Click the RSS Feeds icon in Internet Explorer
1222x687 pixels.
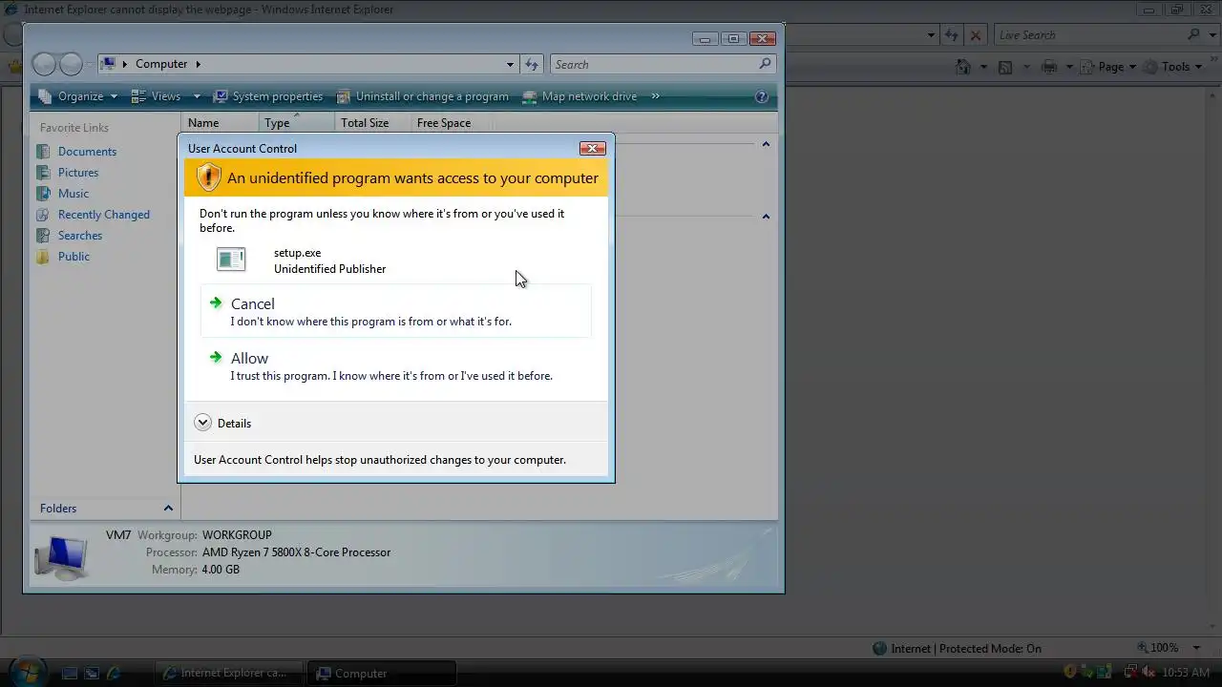coord(1005,67)
